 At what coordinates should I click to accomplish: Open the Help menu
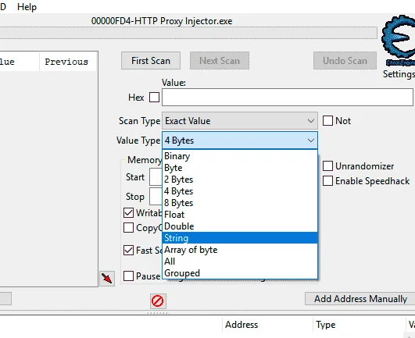tap(27, 6)
